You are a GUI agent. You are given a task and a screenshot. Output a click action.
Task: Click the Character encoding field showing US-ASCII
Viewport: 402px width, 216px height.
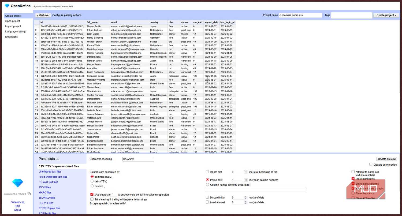tap(138, 159)
